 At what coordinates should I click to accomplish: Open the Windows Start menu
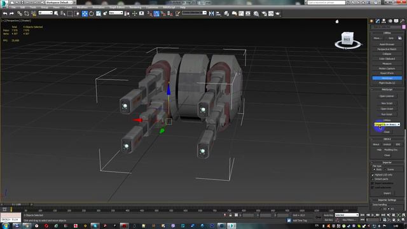pyautogui.click(x=5, y=226)
